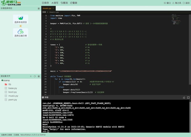191x137 pixels.
Task: Open the device files panel menu icon
Action: [x=38, y=76]
